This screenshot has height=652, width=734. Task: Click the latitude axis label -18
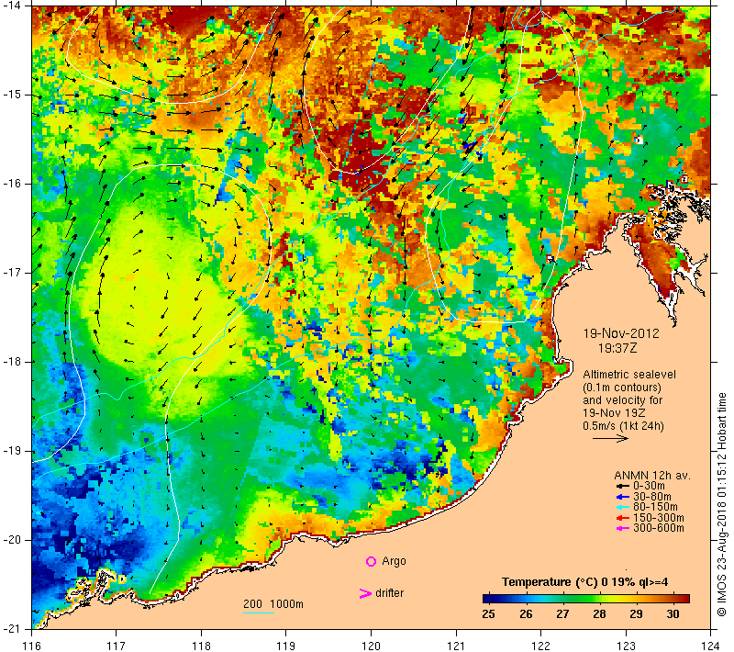12,362
